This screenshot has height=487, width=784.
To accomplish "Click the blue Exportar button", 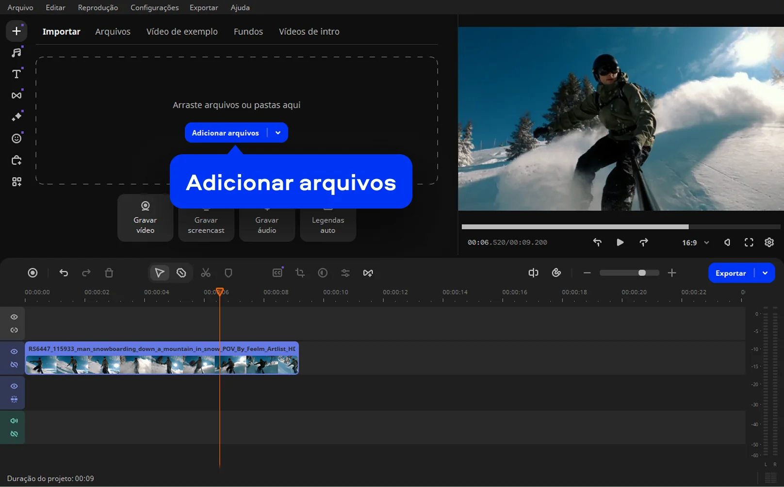I will click(x=730, y=273).
